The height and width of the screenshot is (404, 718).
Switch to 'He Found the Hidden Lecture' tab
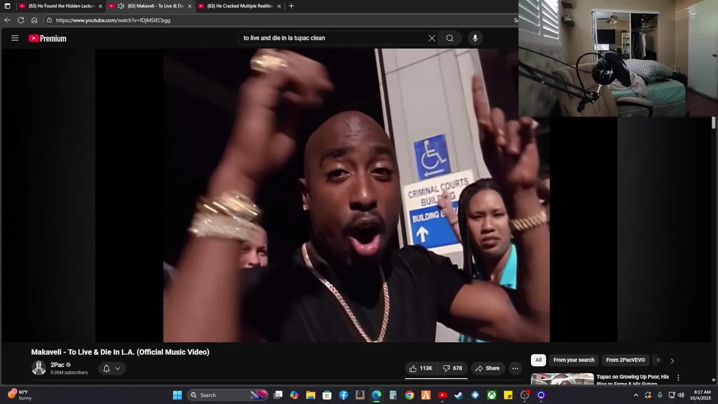click(x=61, y=6)
